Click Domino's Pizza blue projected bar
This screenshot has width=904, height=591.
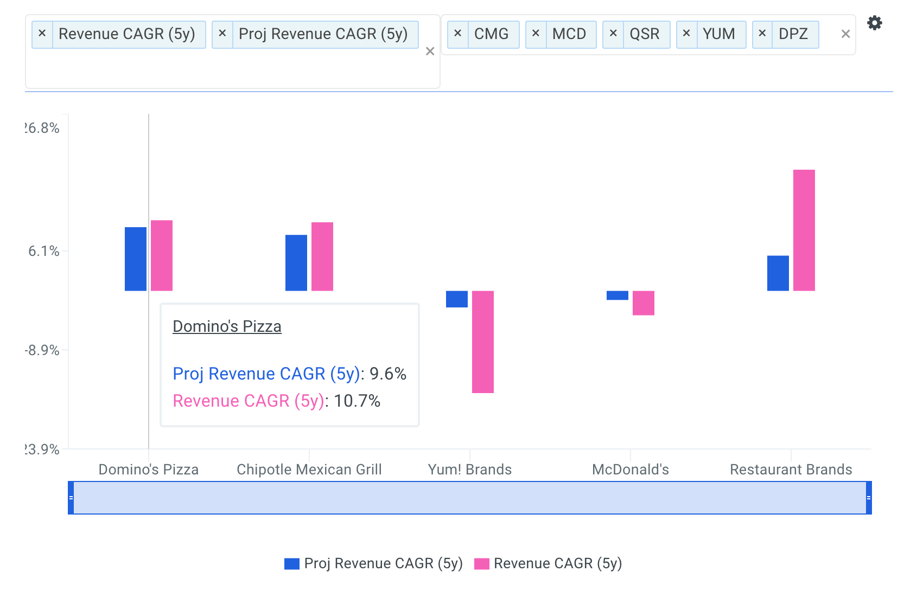[x=136, y=259]
